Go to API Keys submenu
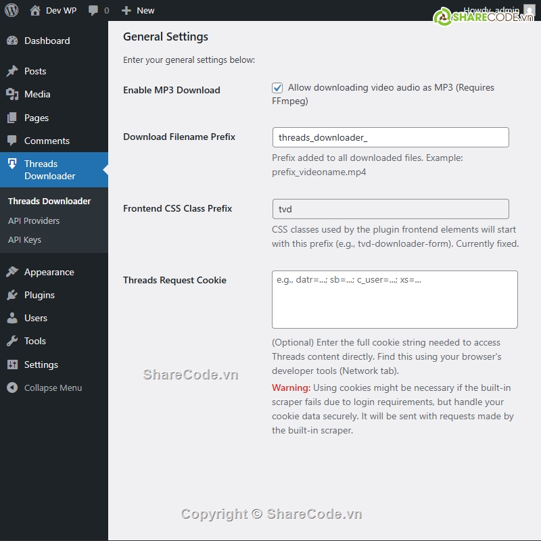 pos(24,240)
